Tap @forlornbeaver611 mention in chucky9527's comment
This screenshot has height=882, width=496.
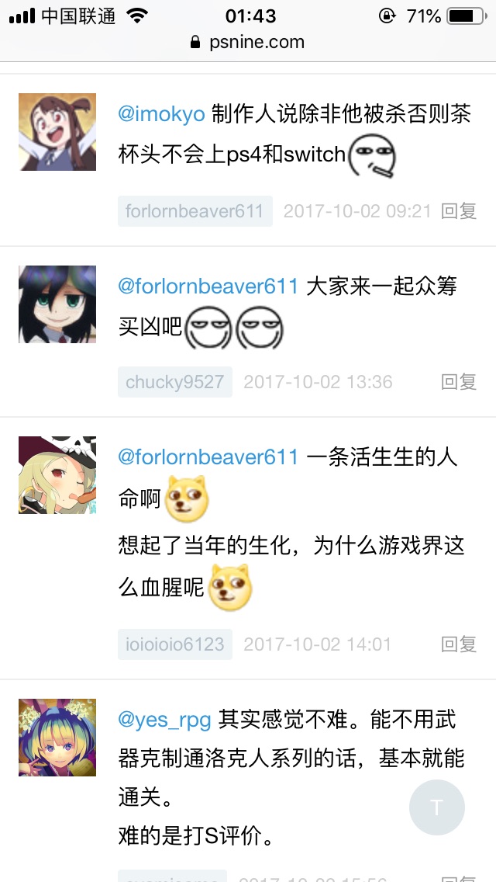click(x=208, y=286)
